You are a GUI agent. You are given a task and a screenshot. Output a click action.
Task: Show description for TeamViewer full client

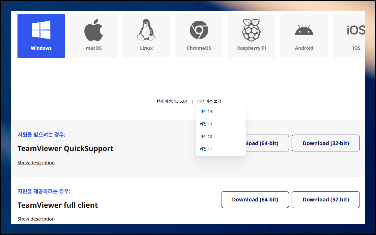click(36, 219)
